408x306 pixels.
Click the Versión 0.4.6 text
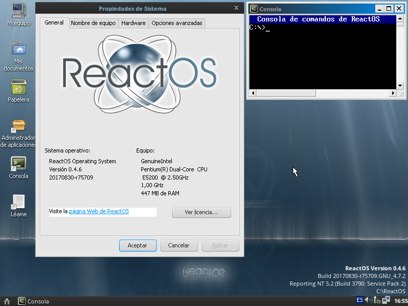coord(65,169)
